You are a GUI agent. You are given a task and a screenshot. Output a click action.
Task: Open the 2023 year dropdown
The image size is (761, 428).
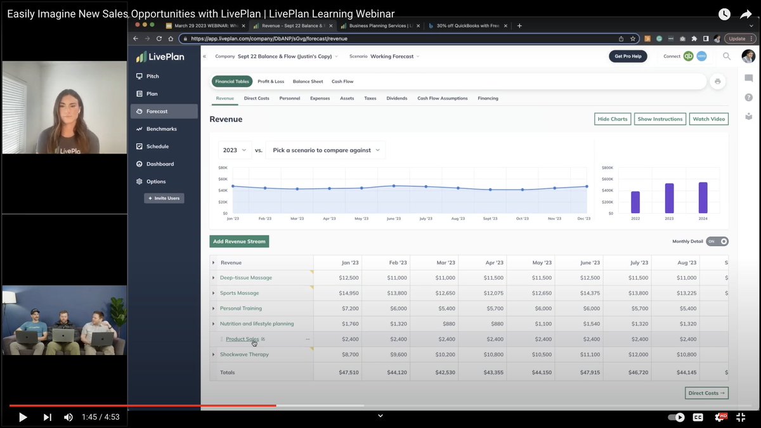pos(234,150)
